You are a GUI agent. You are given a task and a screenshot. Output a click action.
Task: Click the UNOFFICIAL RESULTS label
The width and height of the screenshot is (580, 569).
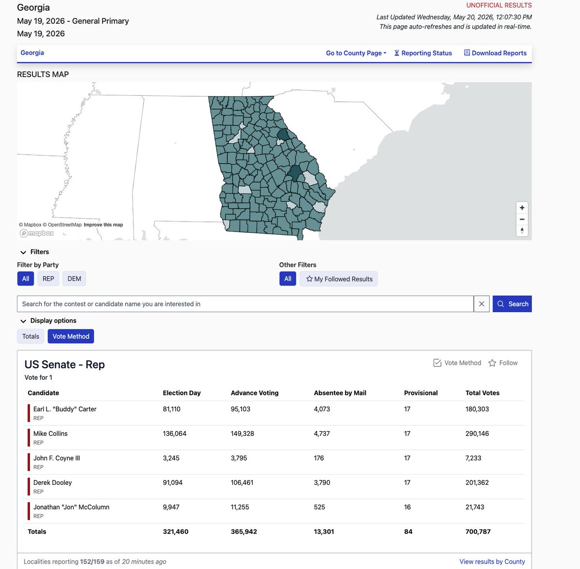(x=499, y=5)
